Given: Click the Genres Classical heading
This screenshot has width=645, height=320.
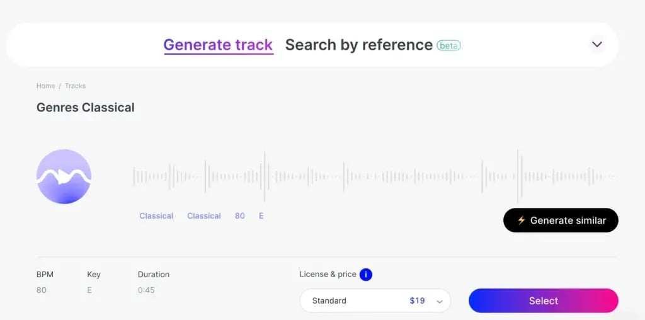Looking at the screenshot, I should [86, 108].
